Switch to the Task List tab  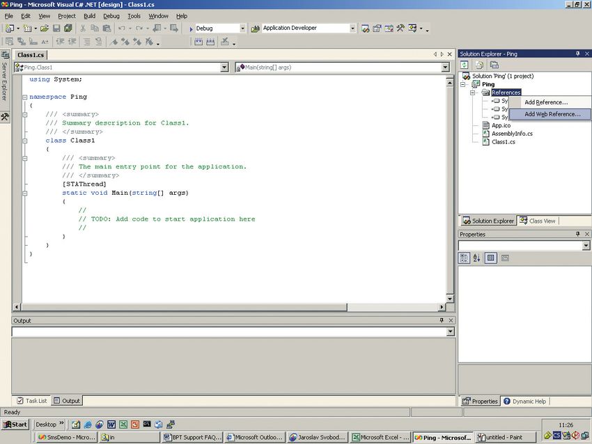coord(32,401)
